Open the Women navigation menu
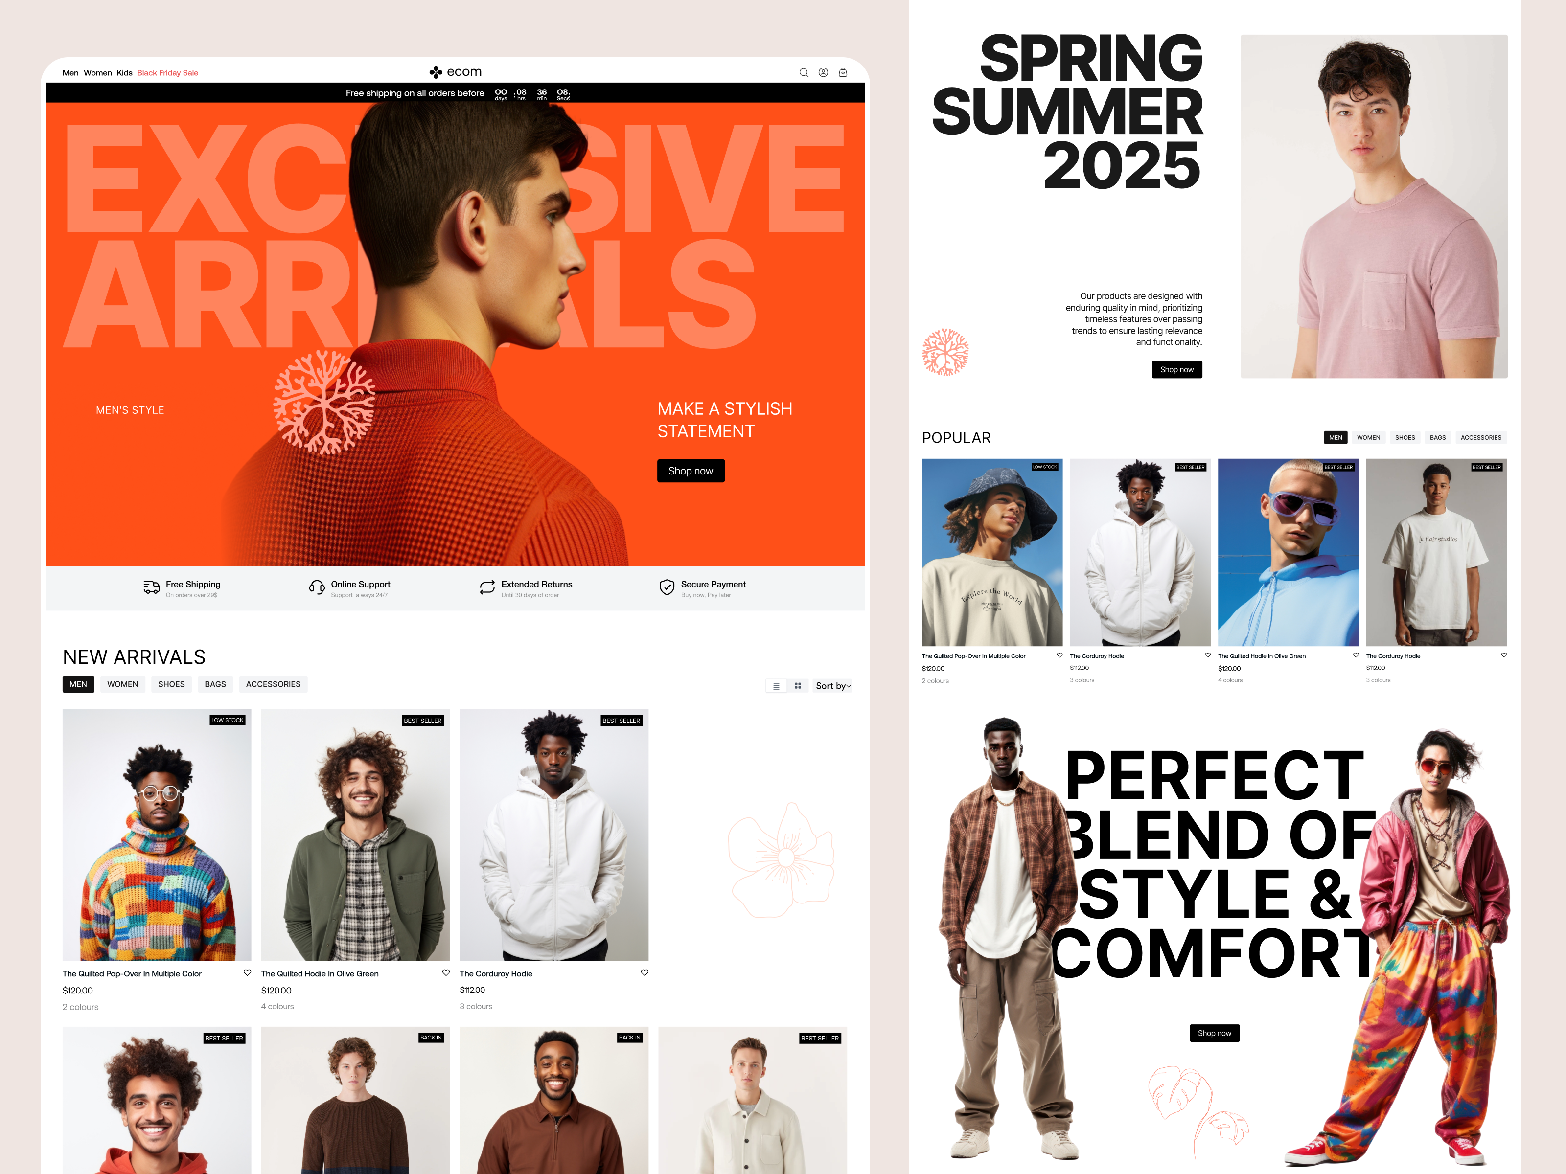1566x1174 pixels. (98, 73)
